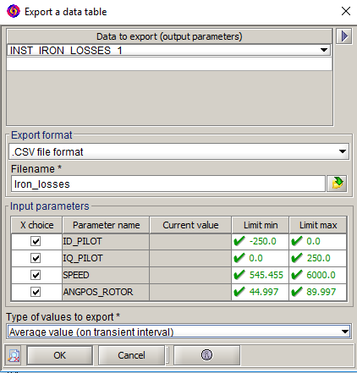Click the bottom-left document search icon
The image size is (357, 373).
pos(14,355)
